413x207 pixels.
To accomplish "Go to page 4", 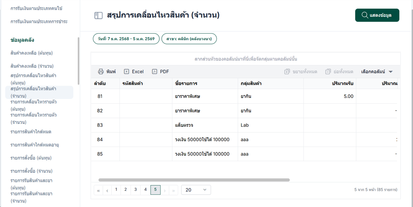I will pyautogui.click(x=145, y=190).
